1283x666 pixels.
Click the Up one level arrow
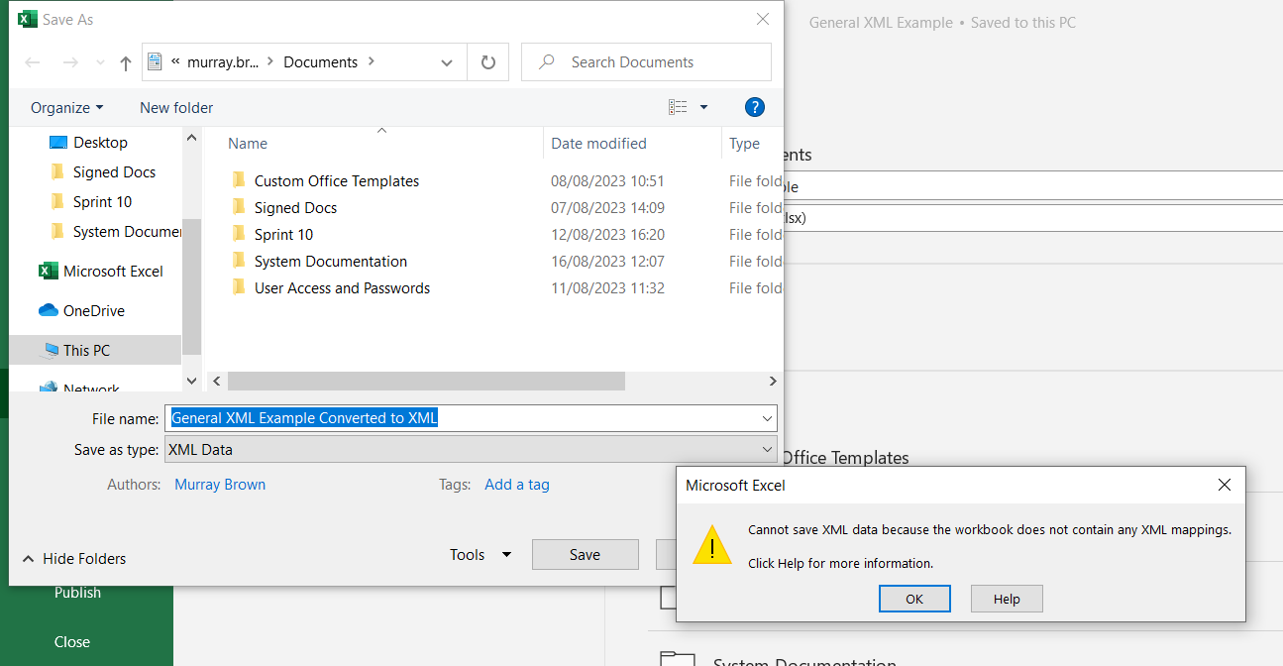[125, 62]
